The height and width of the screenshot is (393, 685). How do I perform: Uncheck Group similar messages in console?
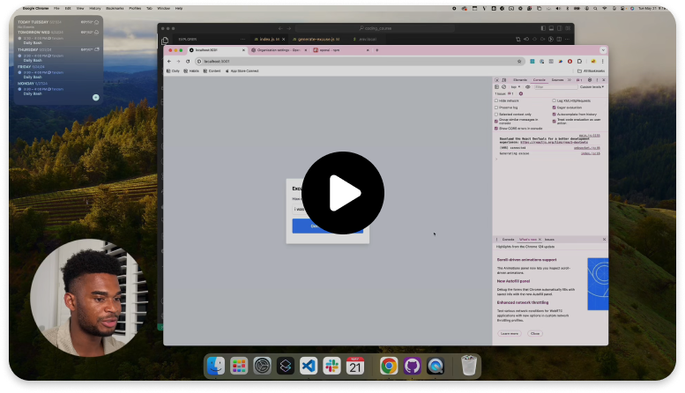(496, 121)
